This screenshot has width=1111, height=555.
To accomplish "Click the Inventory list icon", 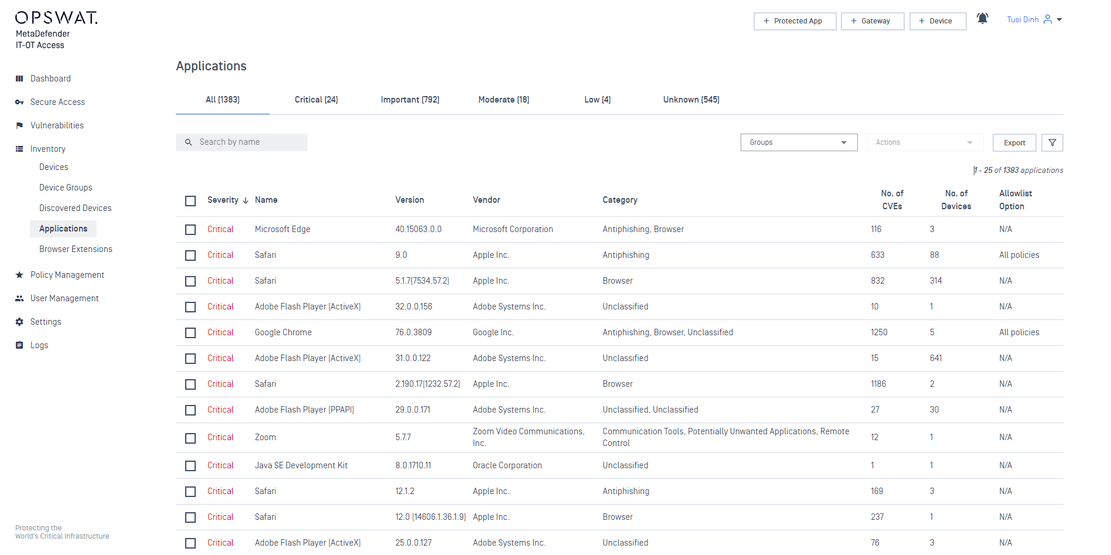I will [19, 149].
